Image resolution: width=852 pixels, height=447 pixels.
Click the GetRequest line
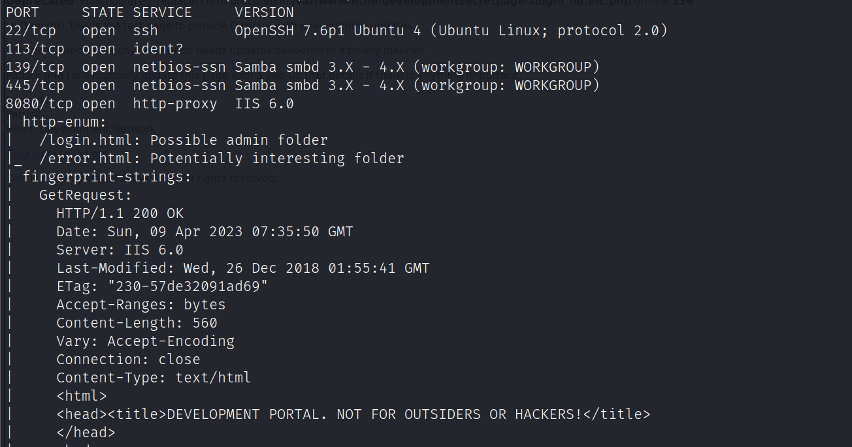(x=86, y=195)
